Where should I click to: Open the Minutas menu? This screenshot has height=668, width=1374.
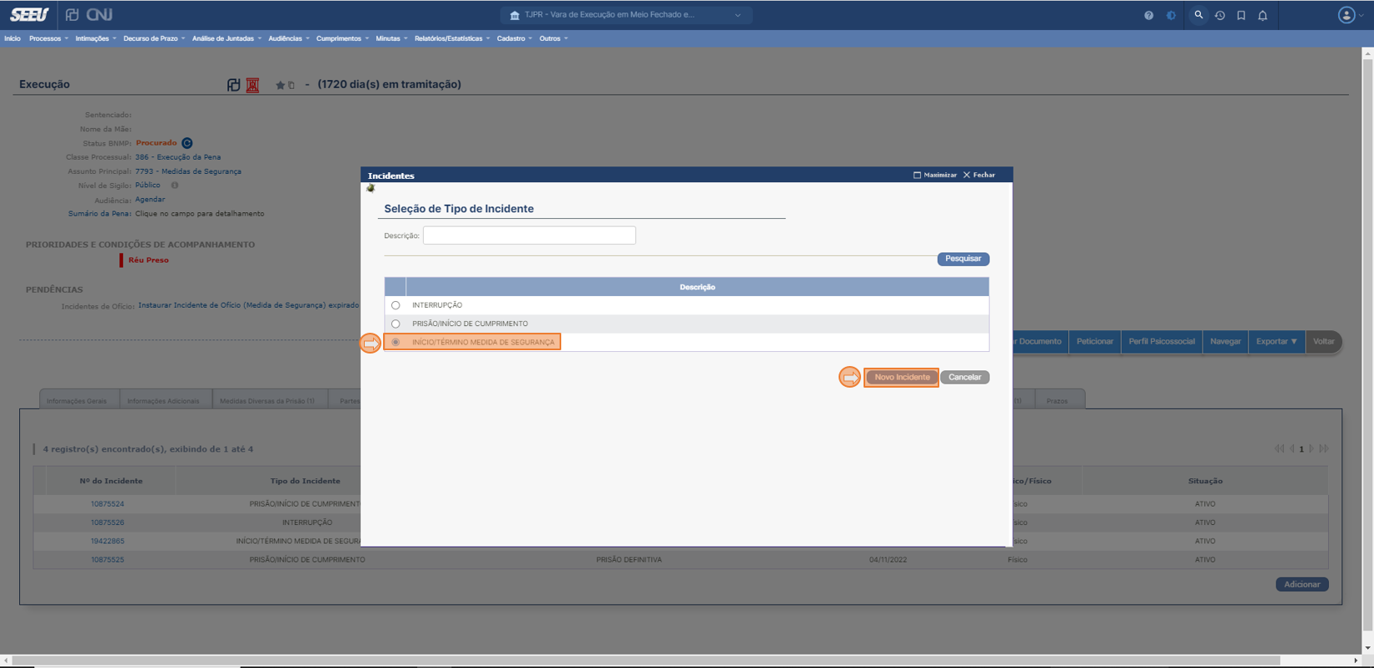click(391, 38)
